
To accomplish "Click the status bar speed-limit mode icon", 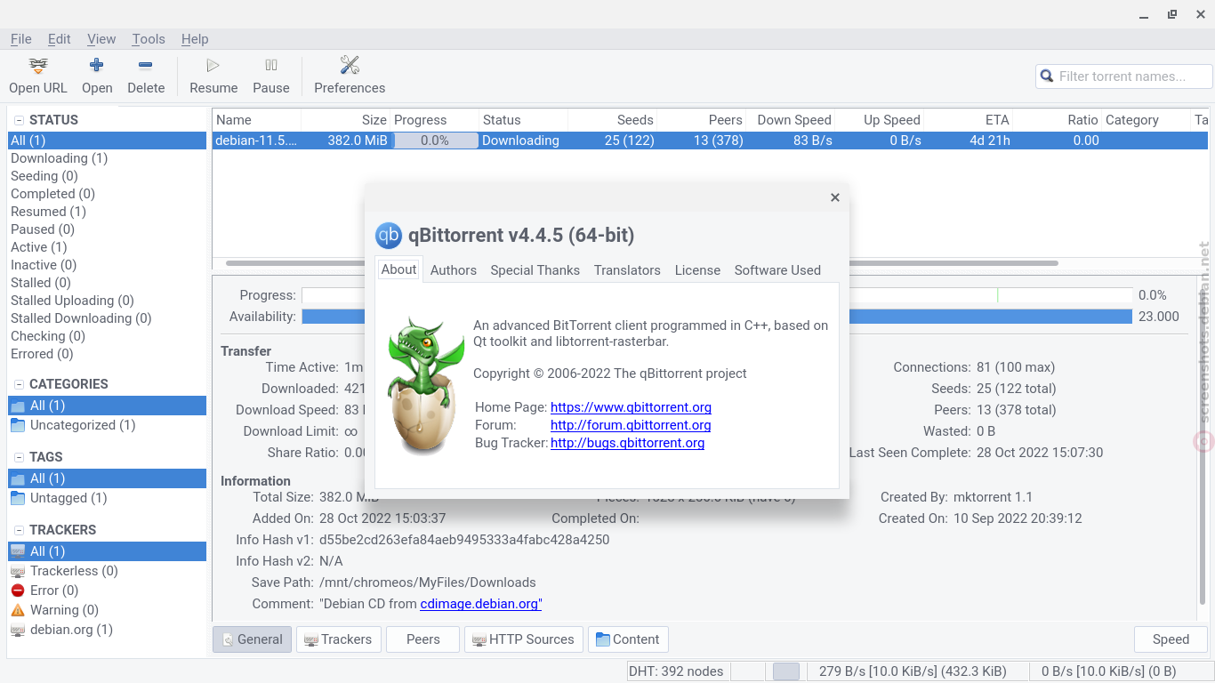I will click(786, 671).
